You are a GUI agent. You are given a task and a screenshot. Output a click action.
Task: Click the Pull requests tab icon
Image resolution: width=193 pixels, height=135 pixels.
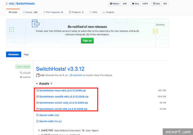pos(44,12)
